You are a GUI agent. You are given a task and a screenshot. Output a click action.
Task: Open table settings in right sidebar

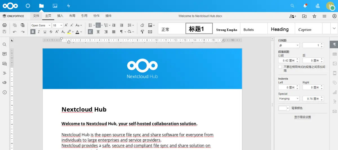click(335, 54)
